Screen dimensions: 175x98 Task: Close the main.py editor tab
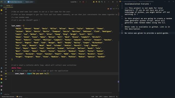tap(11, 5)
